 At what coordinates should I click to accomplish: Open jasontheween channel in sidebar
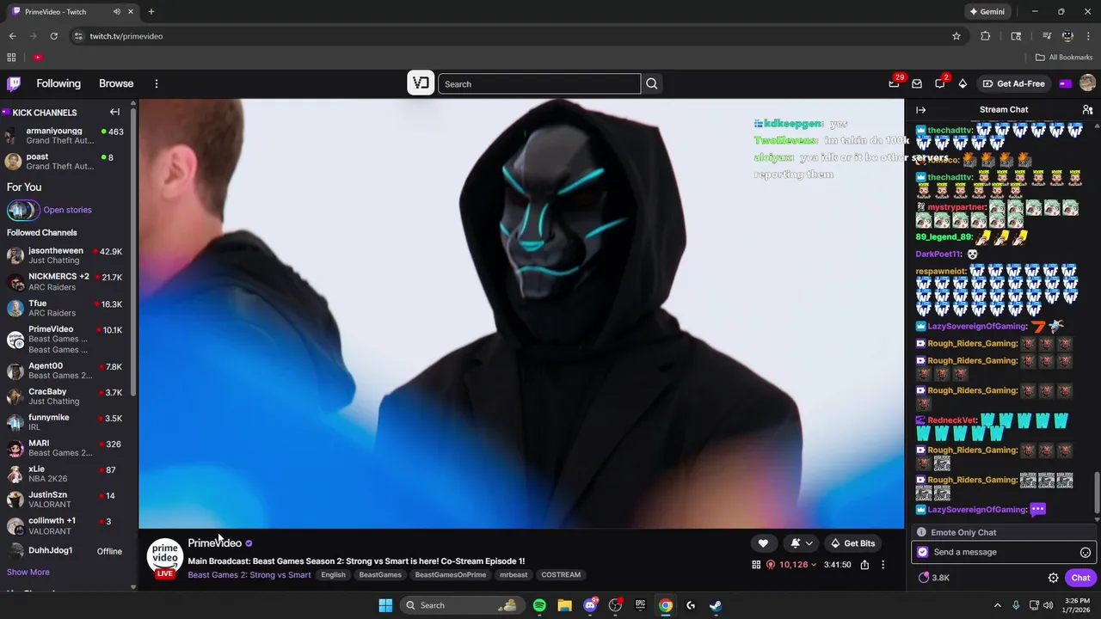point(65,255)
